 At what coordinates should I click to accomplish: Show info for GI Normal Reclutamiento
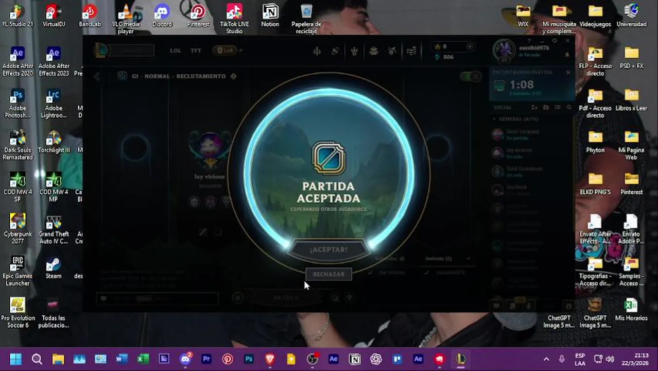233,76
